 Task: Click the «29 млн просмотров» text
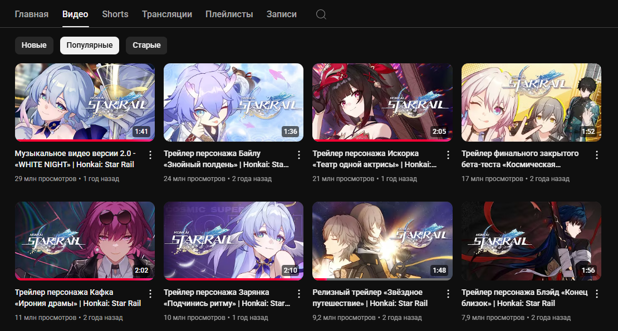coord(46,179)
